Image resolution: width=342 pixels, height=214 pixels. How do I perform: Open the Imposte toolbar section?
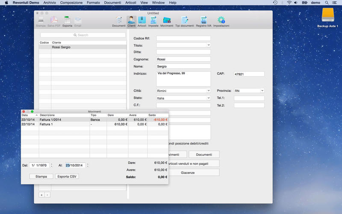(153, 21)
